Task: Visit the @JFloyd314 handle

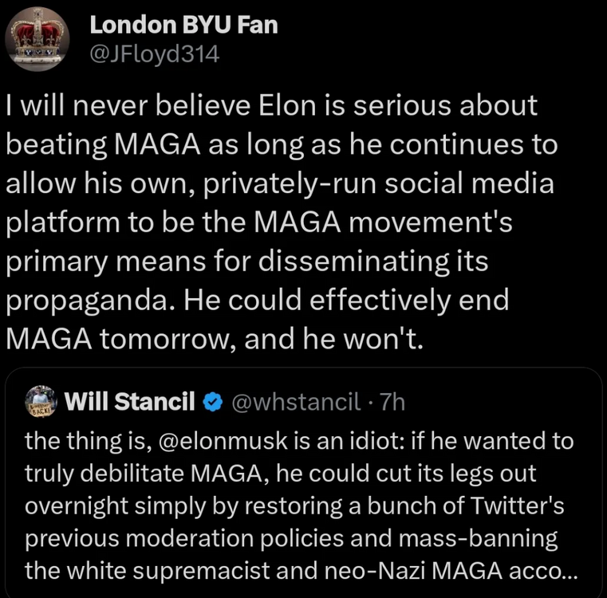Action: point(154,53)
